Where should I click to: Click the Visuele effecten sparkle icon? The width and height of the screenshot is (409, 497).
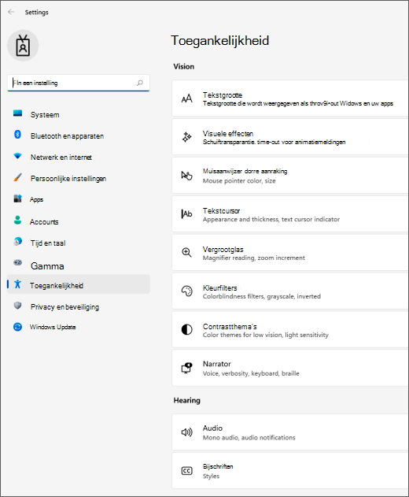click(x=186, y=137)
